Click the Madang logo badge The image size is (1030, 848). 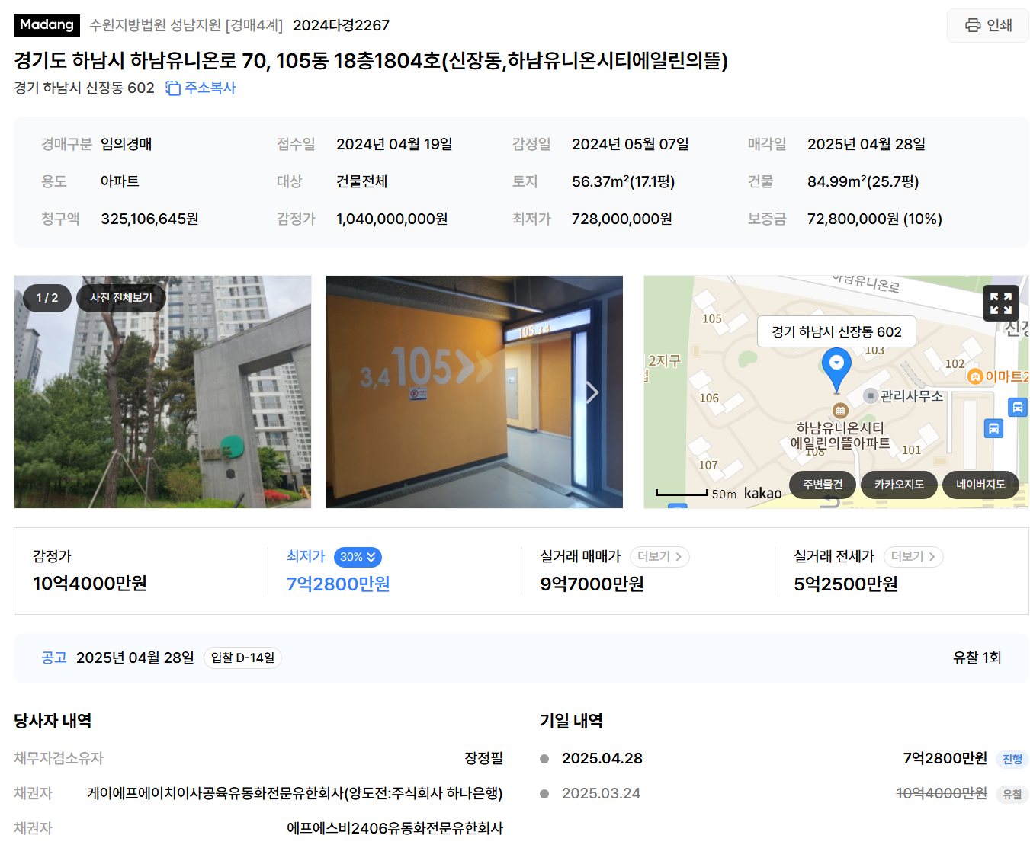coord(47,24)
